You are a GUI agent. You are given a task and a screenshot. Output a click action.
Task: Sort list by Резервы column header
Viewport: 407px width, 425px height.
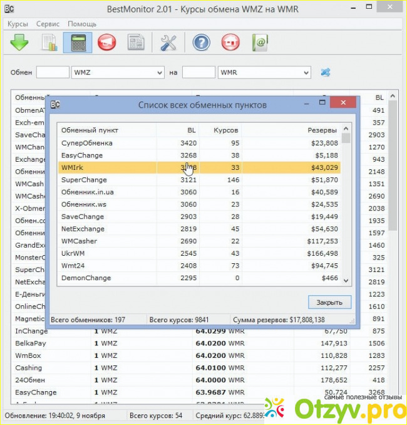coord(322,130)
